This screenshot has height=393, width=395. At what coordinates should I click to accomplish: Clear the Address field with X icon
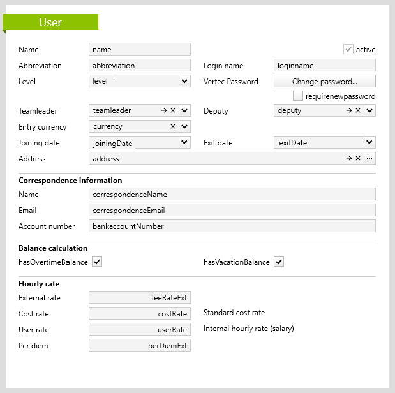point(358,158)
